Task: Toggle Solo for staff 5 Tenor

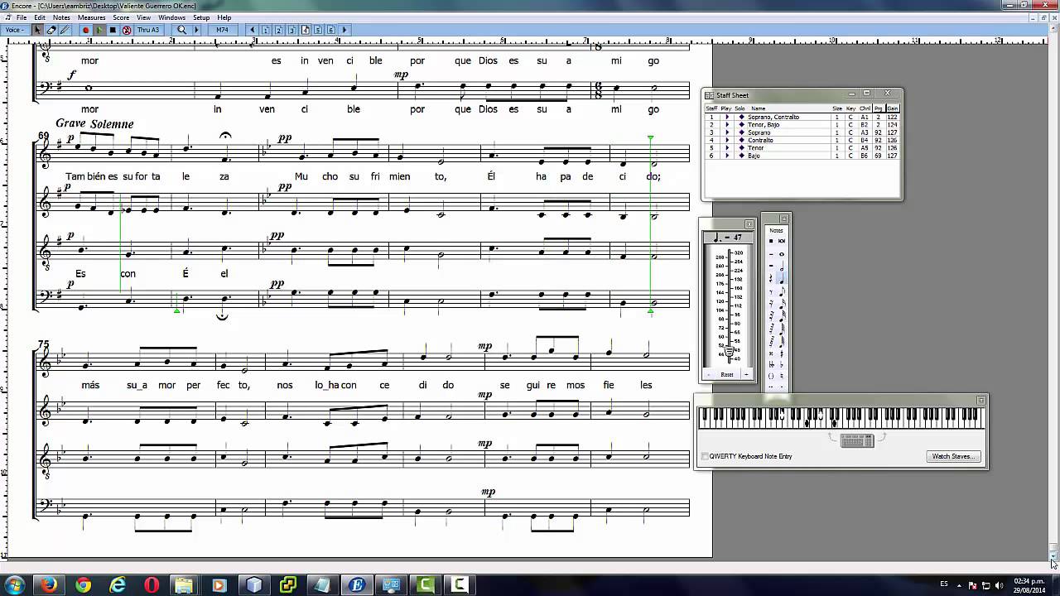Action: [742, 148]
